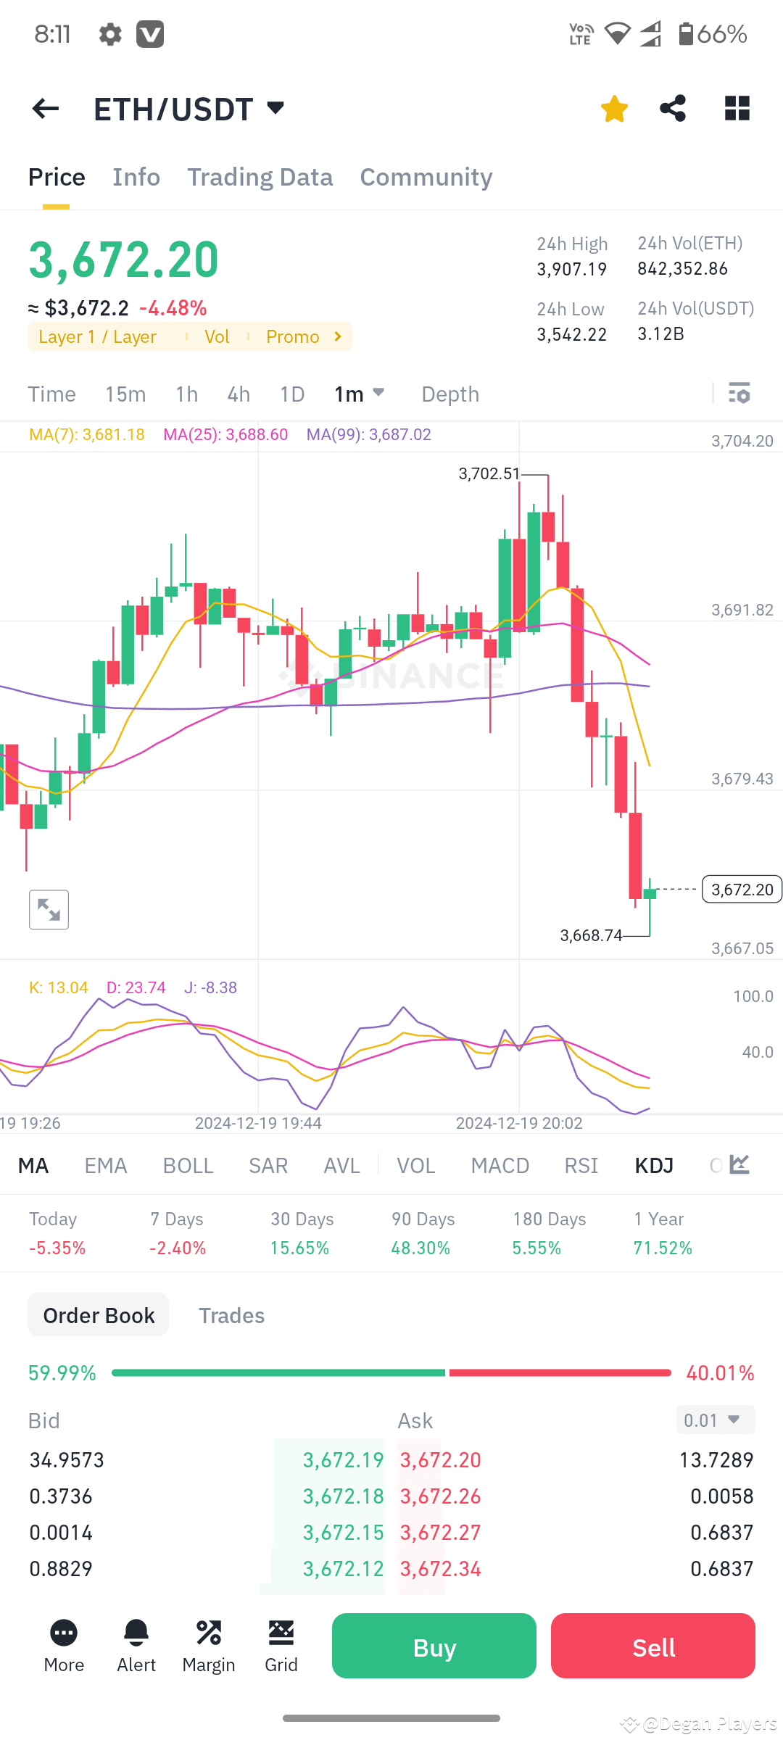Open the Trades tab
Screen dimensions: 783x1740
coord(231,1314)
